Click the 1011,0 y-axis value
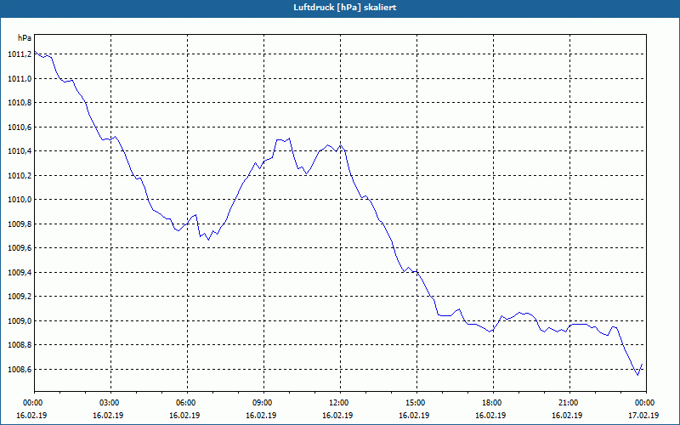 coord(20,78)
